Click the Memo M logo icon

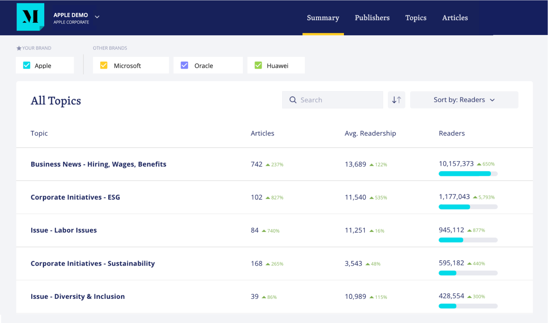30,17
